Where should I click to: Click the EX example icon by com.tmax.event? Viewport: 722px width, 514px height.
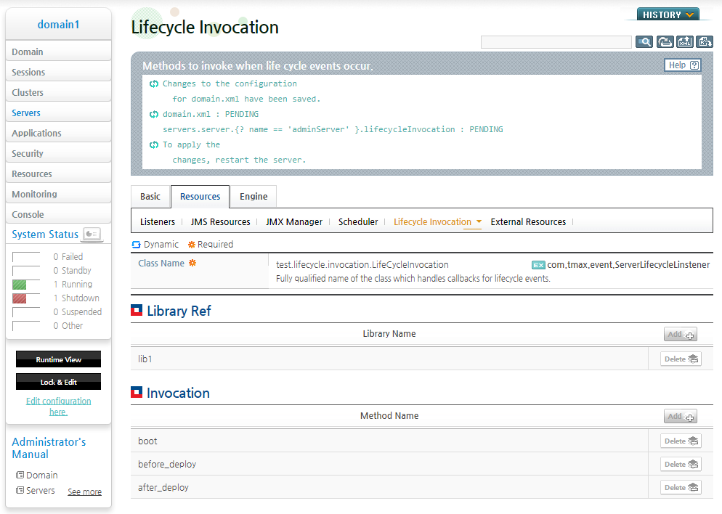click(538, 265)
